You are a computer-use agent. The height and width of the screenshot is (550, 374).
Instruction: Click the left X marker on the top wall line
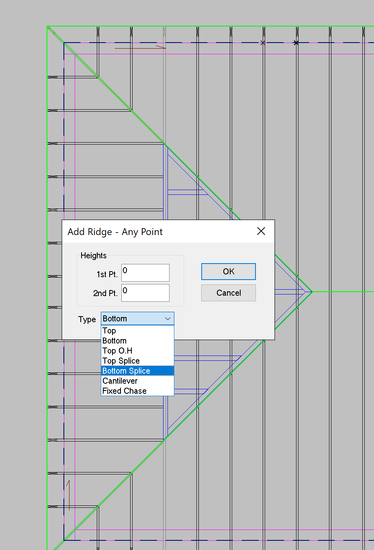point(263,43)
